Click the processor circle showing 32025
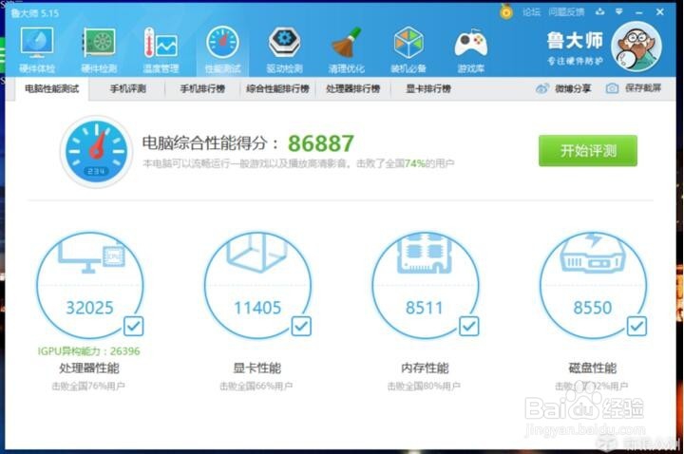This screenshot has height=454, width=684. coord(89,285)
